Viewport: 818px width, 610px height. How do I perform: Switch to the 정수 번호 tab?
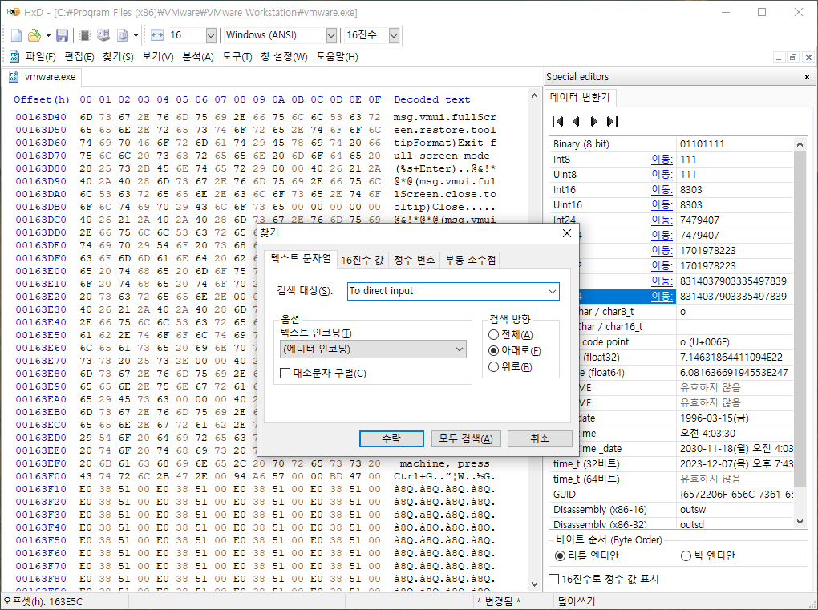click(x=415, y=260)
